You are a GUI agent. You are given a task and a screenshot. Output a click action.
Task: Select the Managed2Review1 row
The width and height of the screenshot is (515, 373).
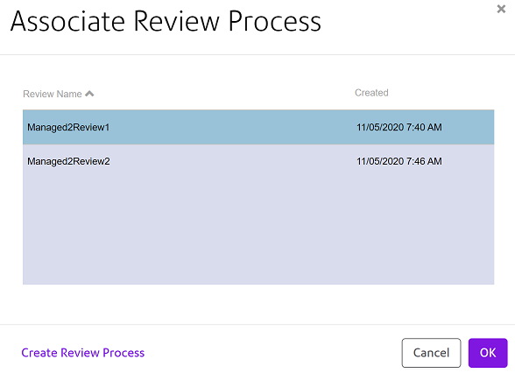coord(258,127)
